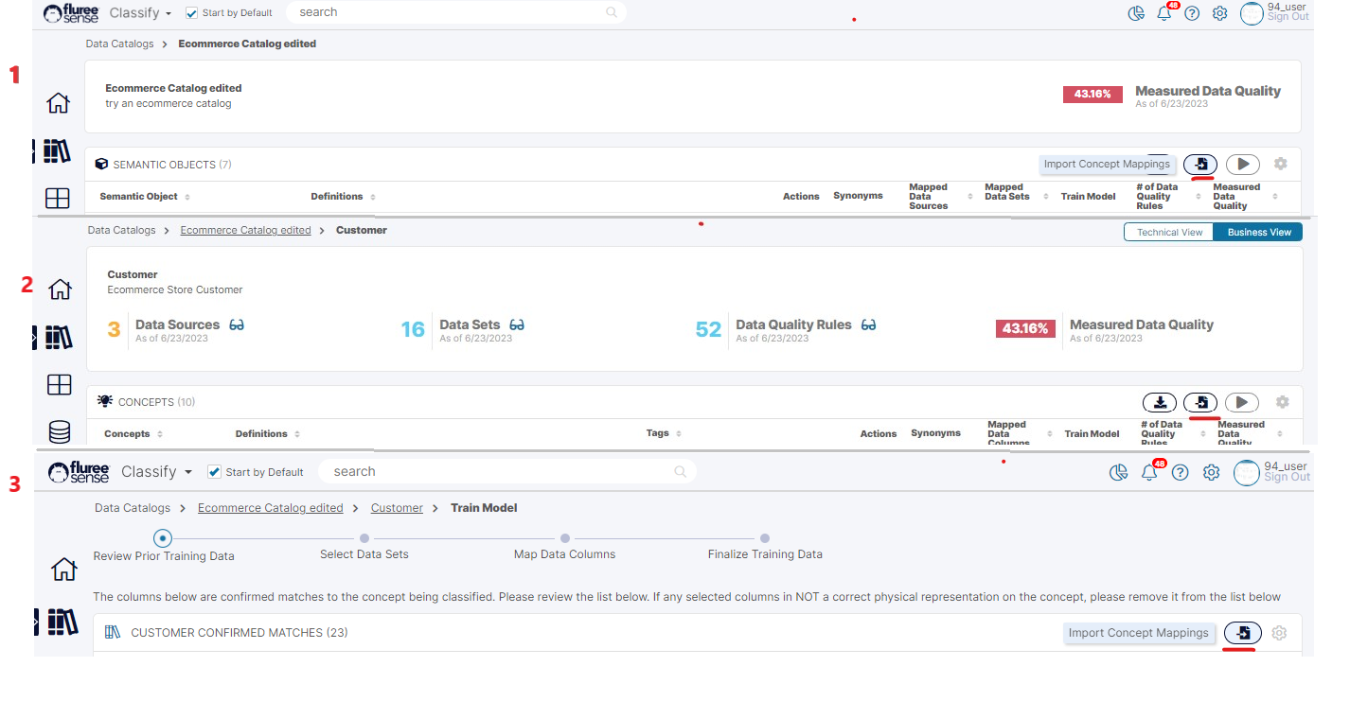Viewport: 1350px width, 719px height.
Task: Click import icon in Customer Confirmed Matches panel
Action: point(1242,633)
